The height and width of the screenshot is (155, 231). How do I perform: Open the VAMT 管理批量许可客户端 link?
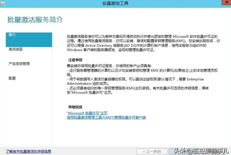(106, 117)
